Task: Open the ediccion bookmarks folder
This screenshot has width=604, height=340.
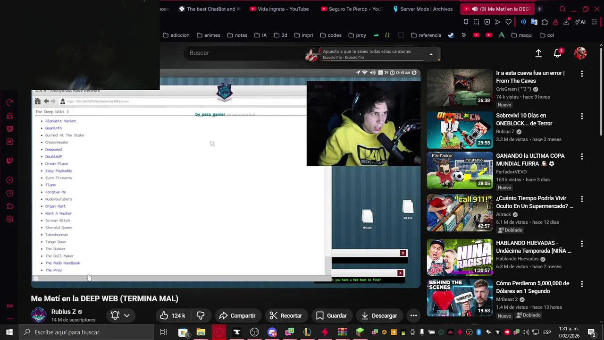Action: coord(176,35)
